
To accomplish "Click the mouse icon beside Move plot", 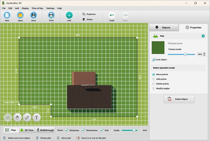I will 58,138.
